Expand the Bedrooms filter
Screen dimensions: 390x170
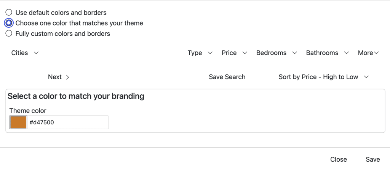[x=276, y=53]
